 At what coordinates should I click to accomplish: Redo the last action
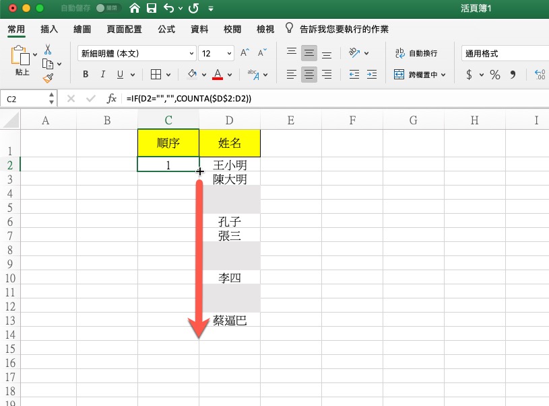click(193, 8)
